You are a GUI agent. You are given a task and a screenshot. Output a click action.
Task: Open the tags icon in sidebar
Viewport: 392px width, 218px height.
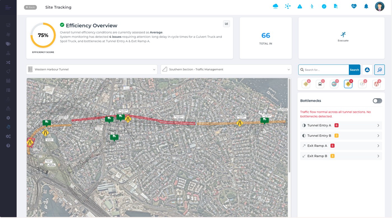coord(8,44)
